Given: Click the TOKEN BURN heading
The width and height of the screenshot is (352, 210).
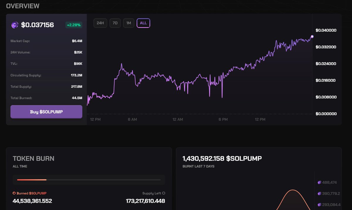Looking at the screenshot, I should (33, 159).
